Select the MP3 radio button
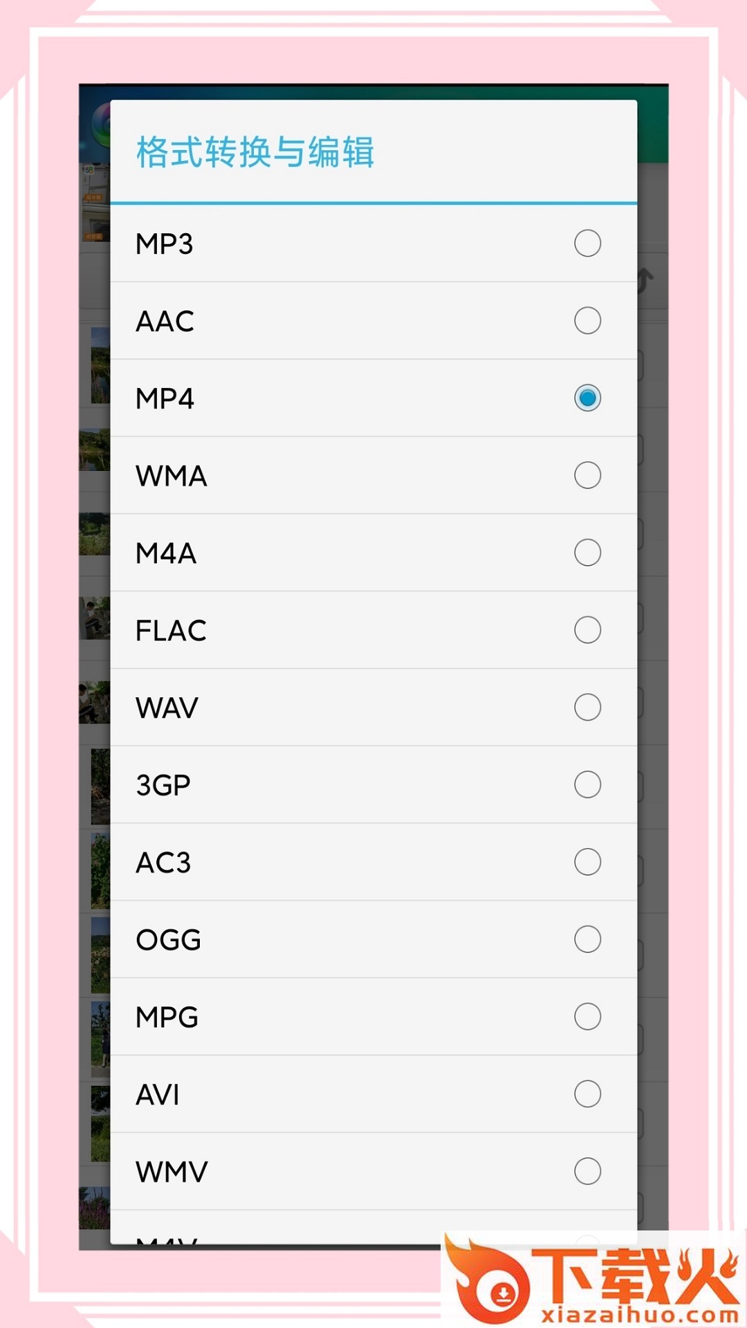This screenshot has height=1328, width=747. 587,243
